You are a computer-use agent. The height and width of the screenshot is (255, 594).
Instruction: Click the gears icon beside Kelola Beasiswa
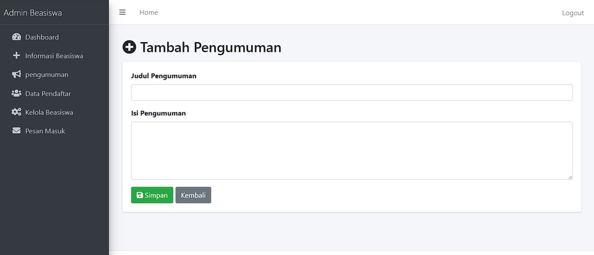[x=17, y=112]
